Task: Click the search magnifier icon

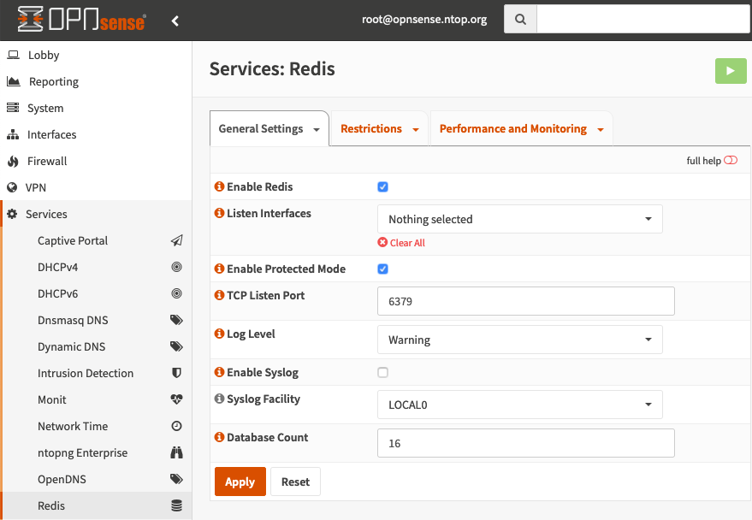Action: tap(520, 19)
